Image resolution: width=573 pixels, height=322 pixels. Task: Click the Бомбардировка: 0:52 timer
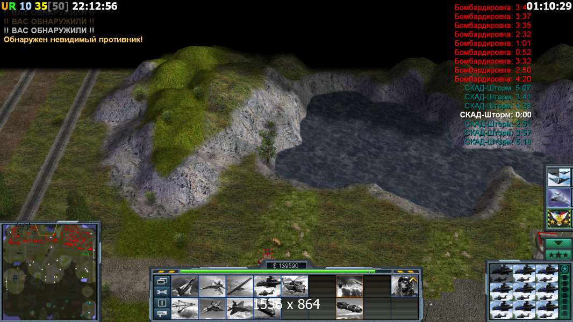click(x=492, y=52)
